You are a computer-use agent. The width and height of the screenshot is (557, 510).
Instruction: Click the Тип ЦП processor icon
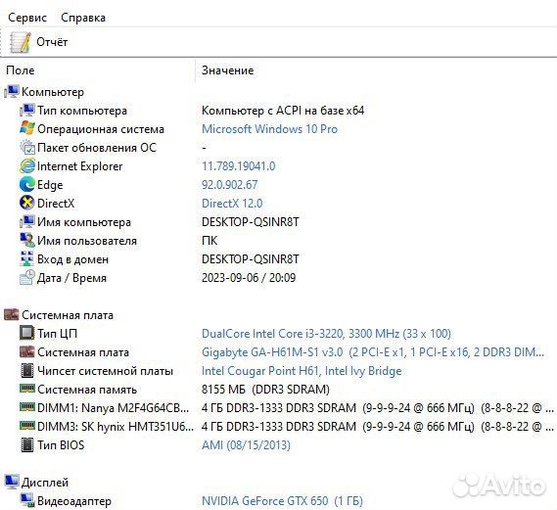pos(27,333)
